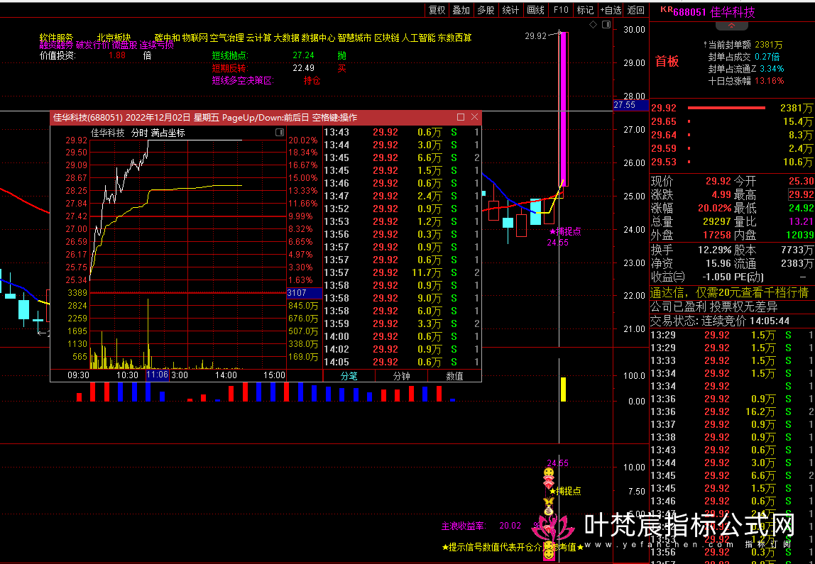Open the 碳中和 concept tag
This screenshot has width=815, height=564.
point(168,38)
